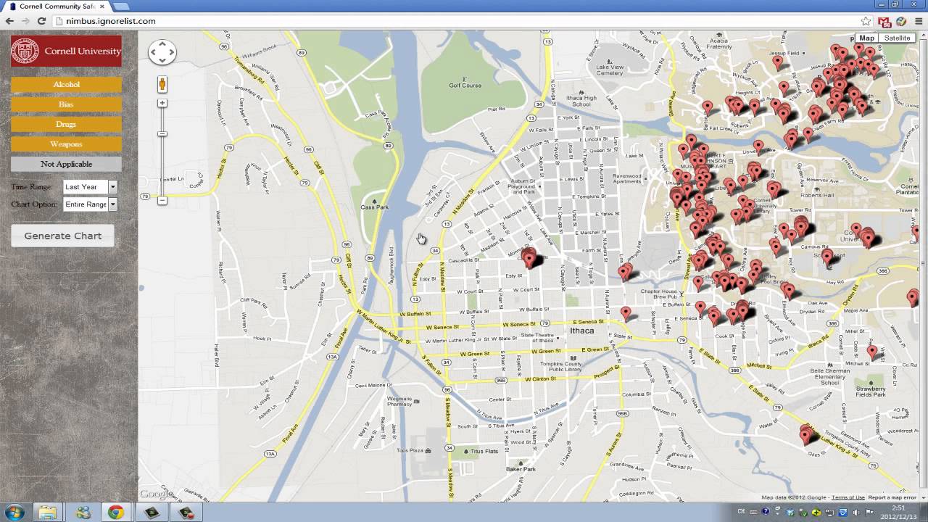Click Report a map error link
Image resolution: width=928 pixels, height=522 pixels.
(x=892, y=497)
